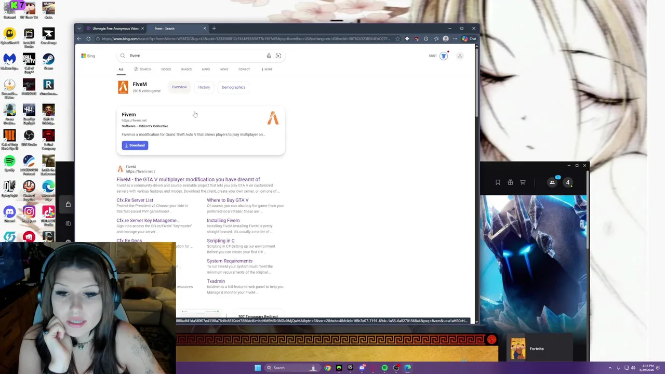Click the Overview pill for FiveM

179,87
